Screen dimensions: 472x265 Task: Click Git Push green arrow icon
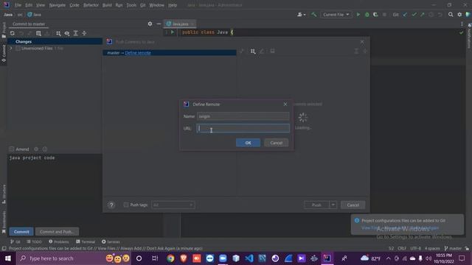[423, 15]
